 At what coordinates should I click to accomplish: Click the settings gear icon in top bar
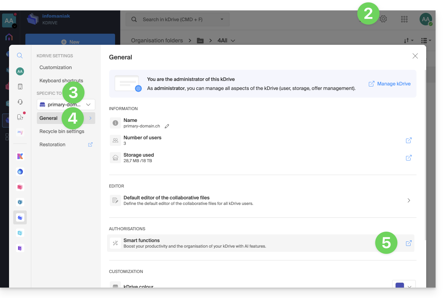[383, 19]
